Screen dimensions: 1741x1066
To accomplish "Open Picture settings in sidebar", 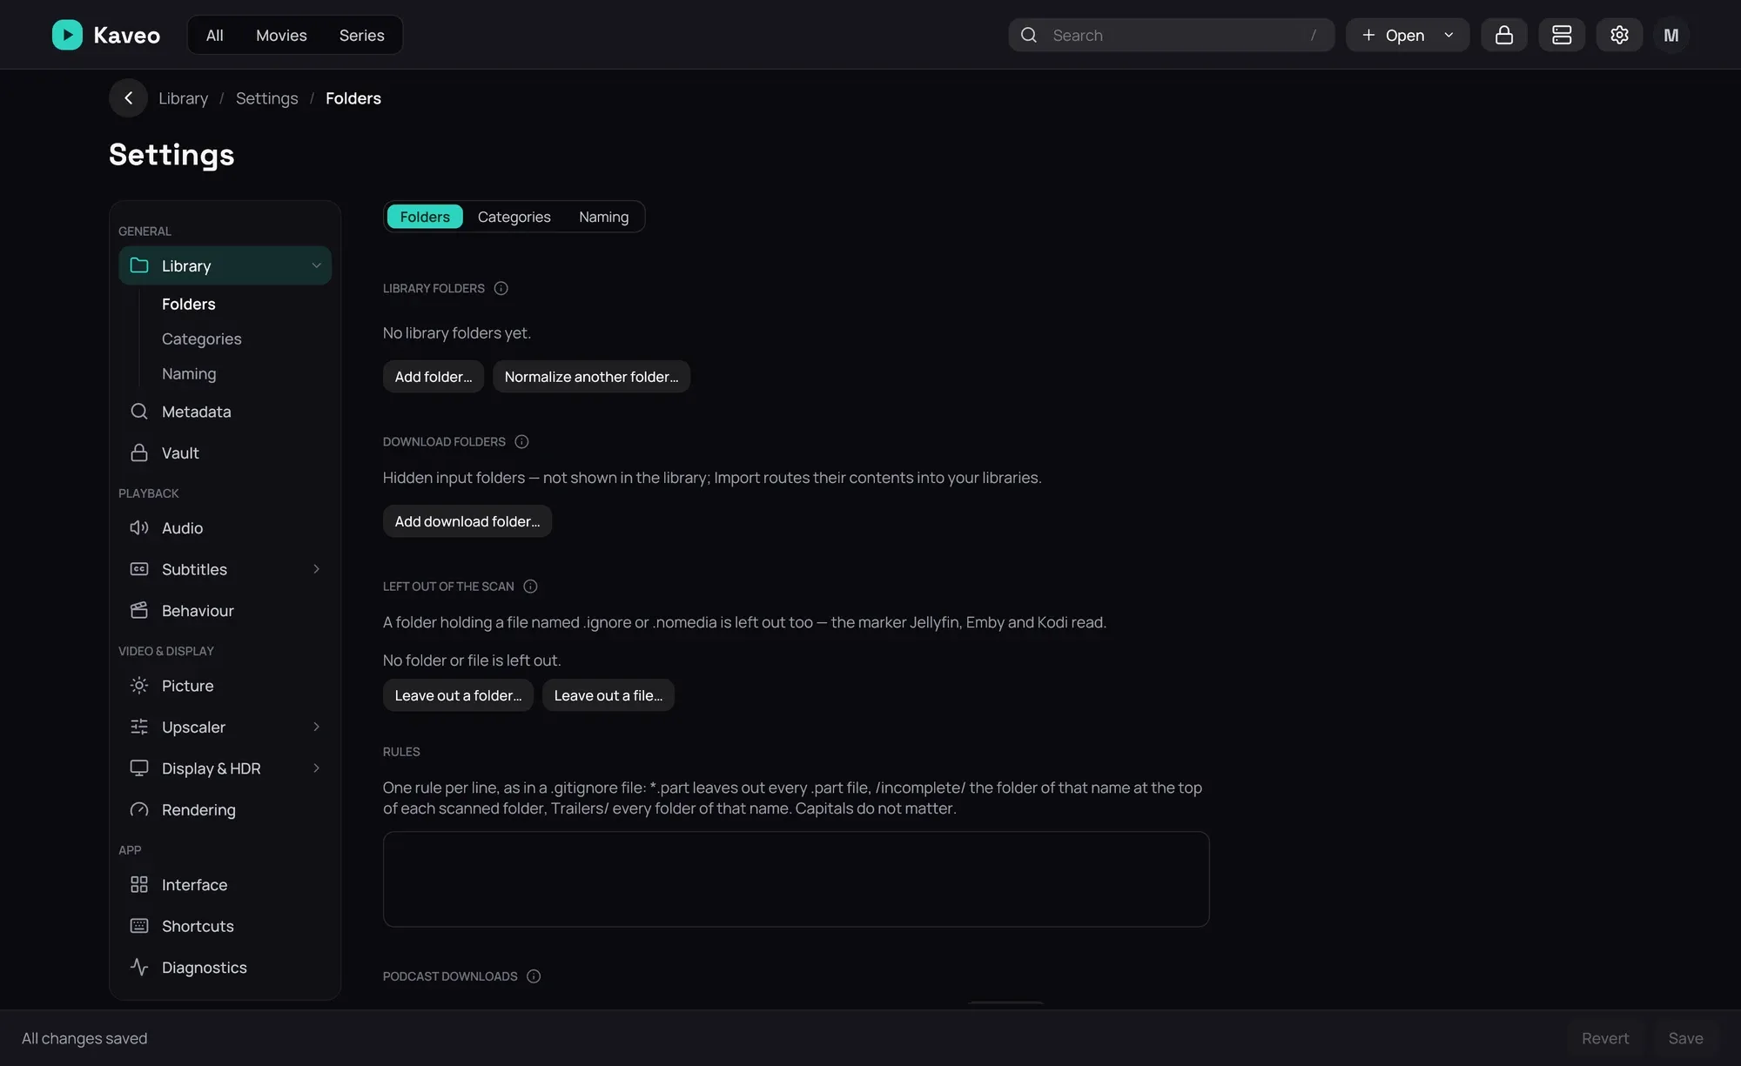I will pyautogui.click(x=225, y=686).
